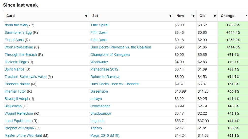The image size is (248, 139).
Task: View Trostani, Selesnya's Voice card
Action: pyautogui.click(x=25, y=77)
